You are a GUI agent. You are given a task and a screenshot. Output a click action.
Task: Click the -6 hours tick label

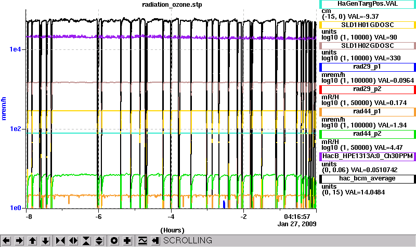pos(98,217)
